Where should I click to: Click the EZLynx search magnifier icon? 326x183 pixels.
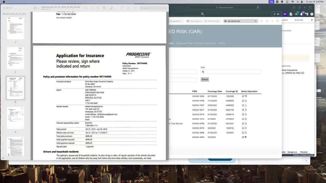(202, 14)
